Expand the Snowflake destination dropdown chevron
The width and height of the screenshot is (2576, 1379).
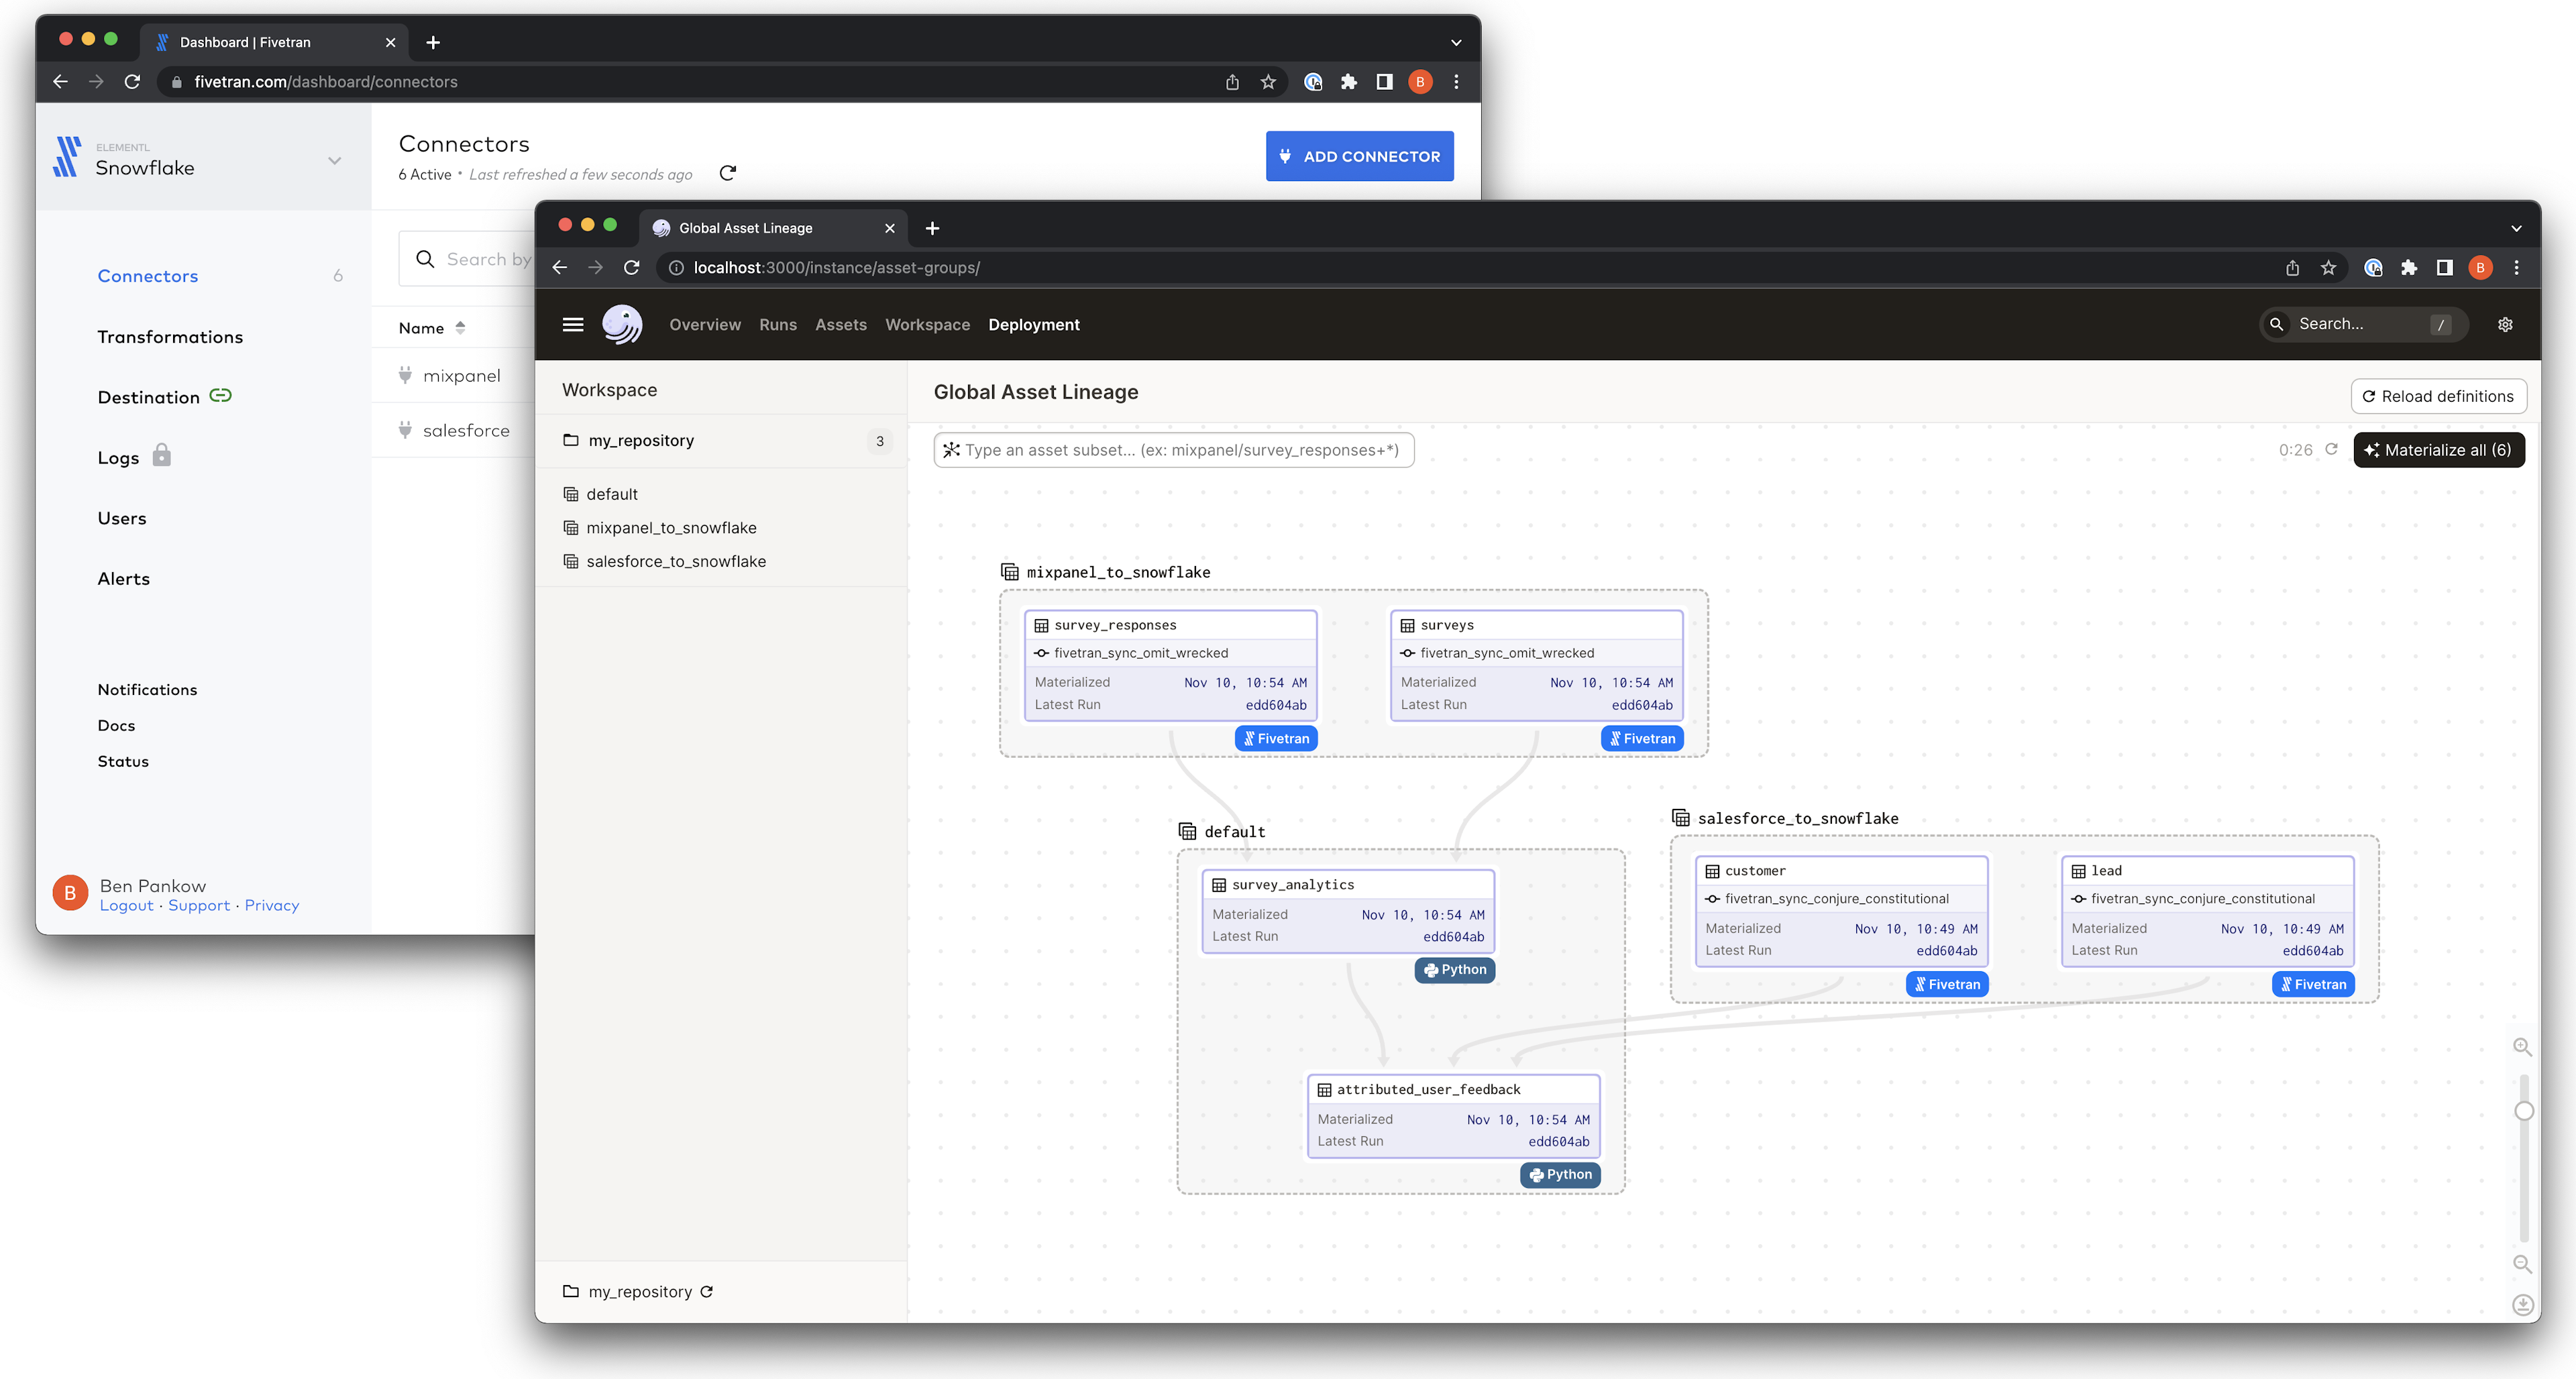coord(335,160)
